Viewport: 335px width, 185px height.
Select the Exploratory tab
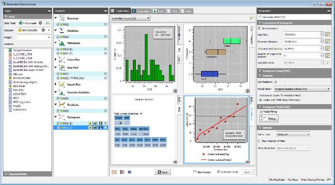click(120, 11)
